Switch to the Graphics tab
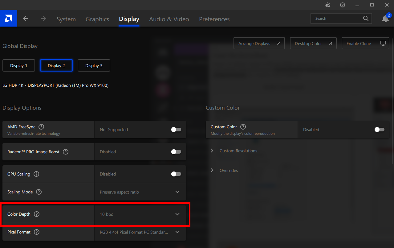The image size is (394, 248). 97,19
